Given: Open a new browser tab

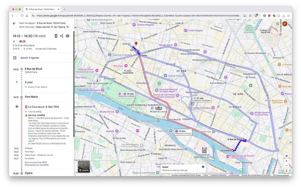Looking at the screenshot, I should (64, 9).
